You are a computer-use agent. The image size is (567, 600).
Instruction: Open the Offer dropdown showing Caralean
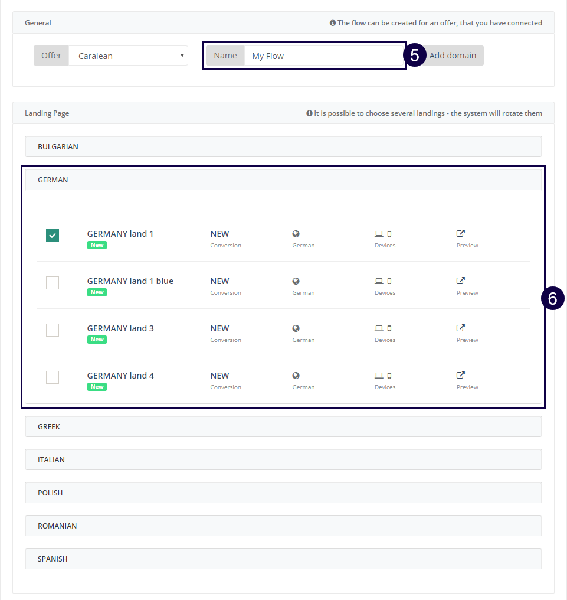pyautogui.click(x=128, y=56)
